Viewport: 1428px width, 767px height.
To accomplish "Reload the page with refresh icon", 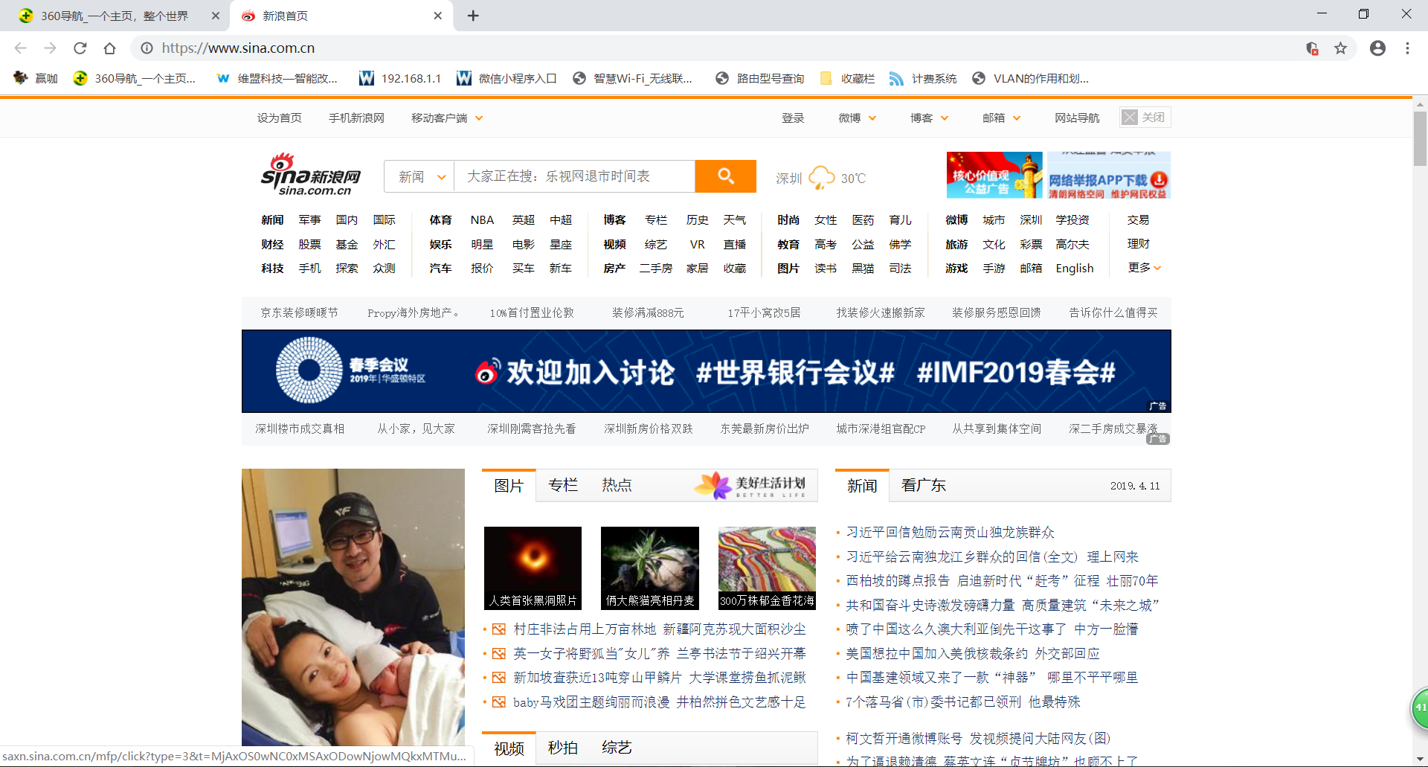I will coord(80,48).
